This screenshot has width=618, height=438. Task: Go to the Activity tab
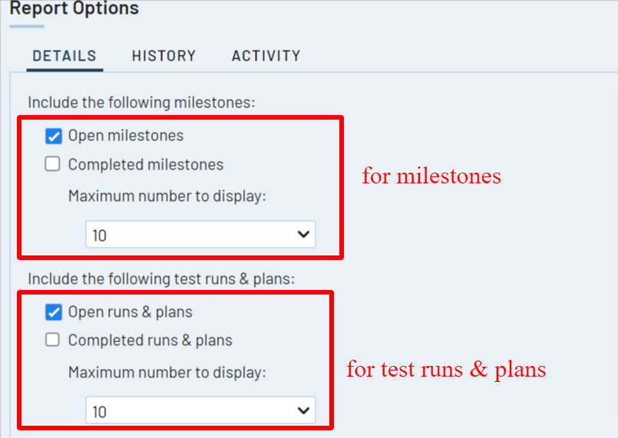pos(266,56)
